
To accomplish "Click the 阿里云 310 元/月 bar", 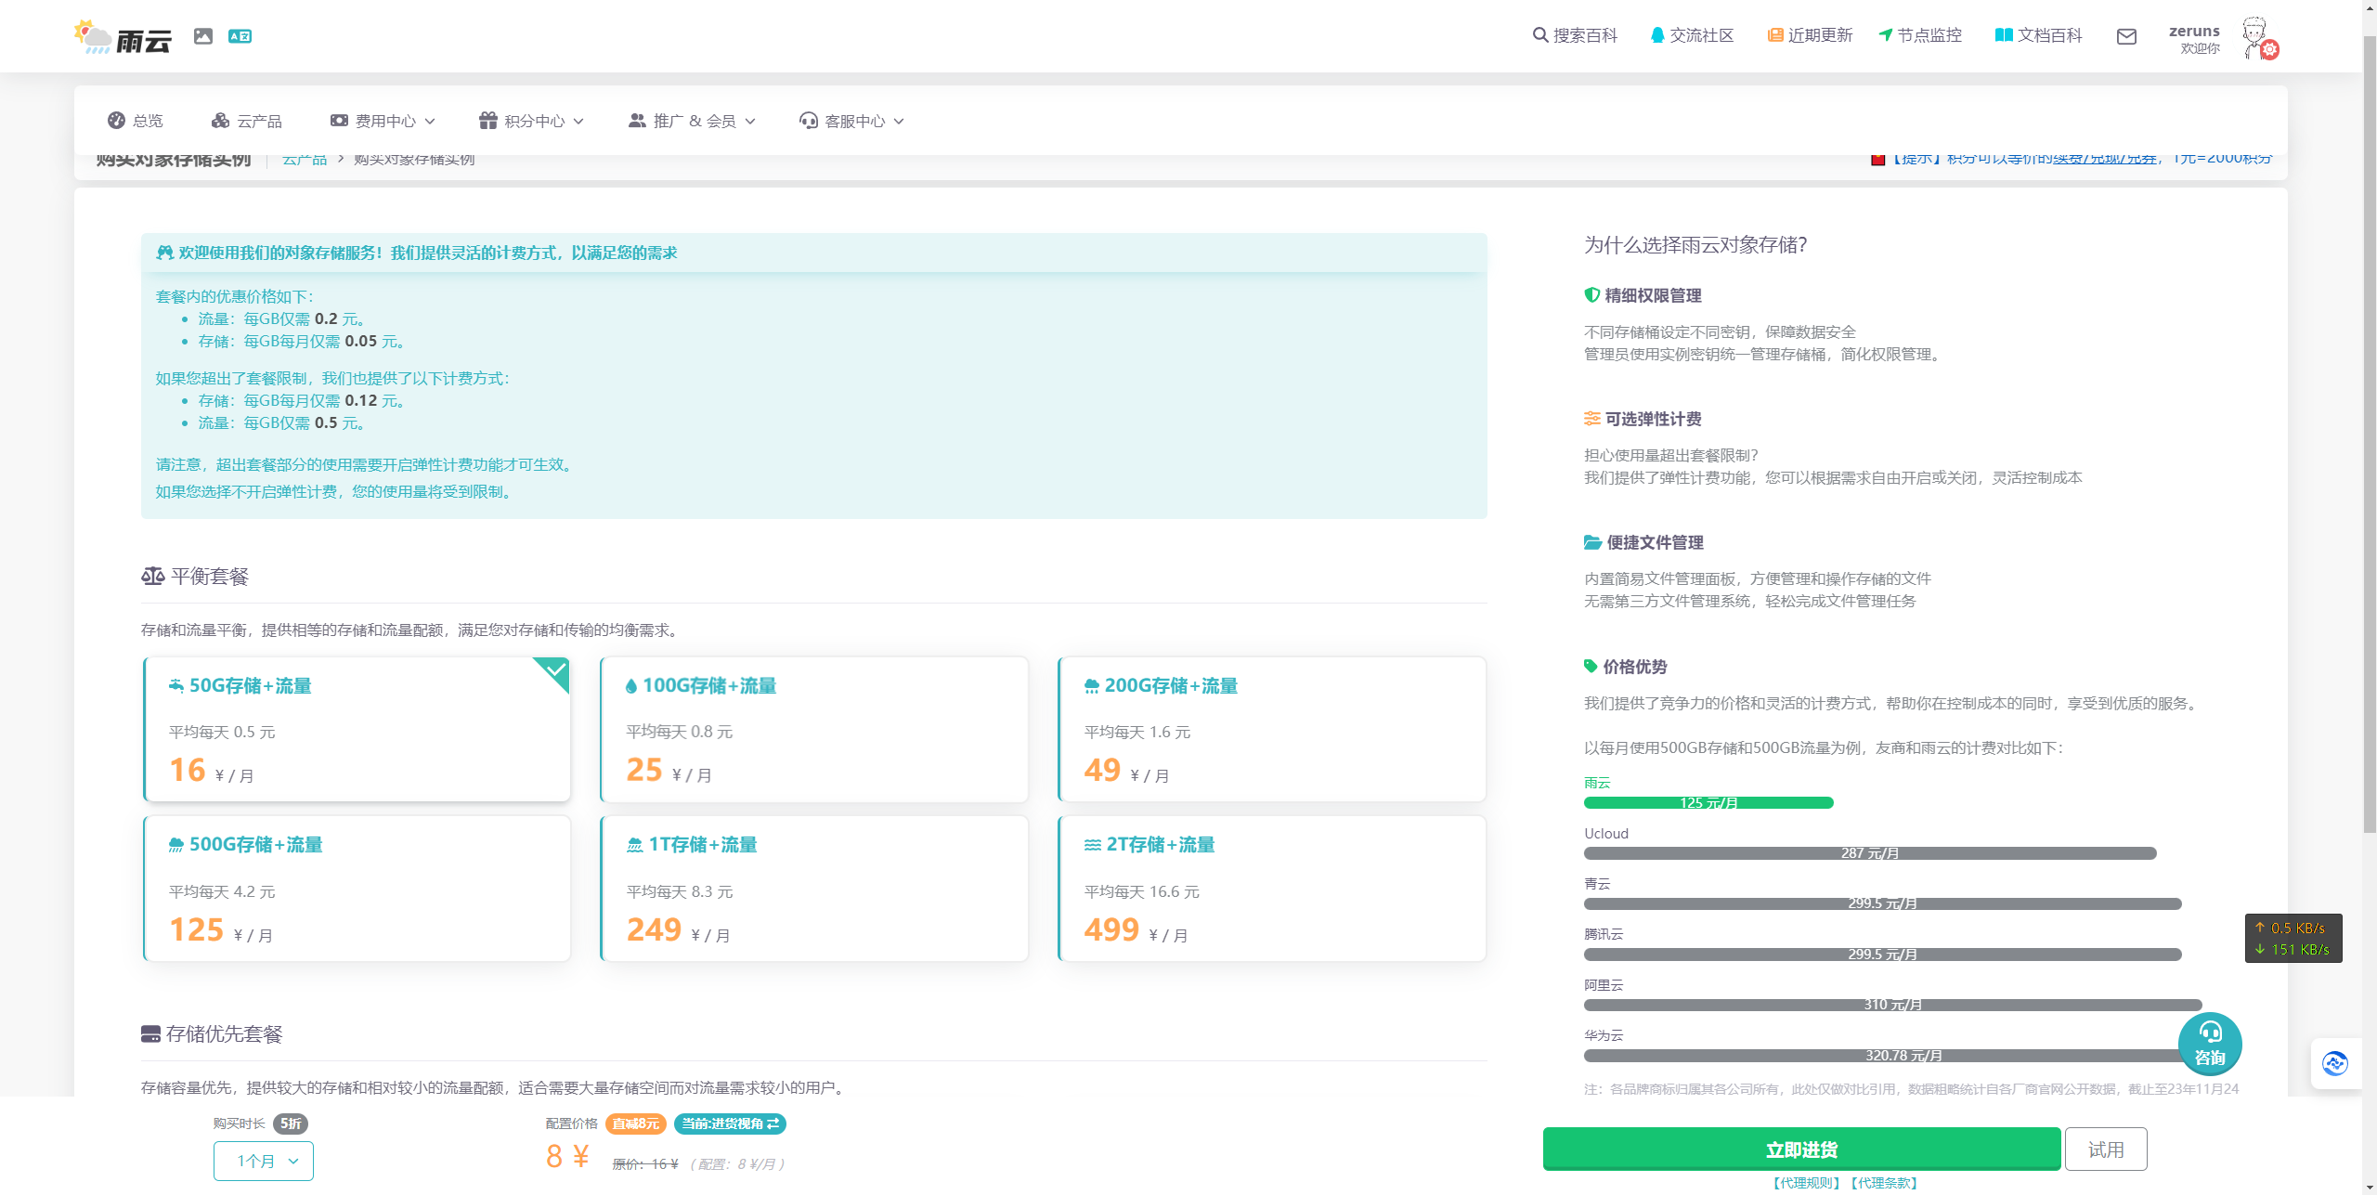I will tap(1893, 1005).
